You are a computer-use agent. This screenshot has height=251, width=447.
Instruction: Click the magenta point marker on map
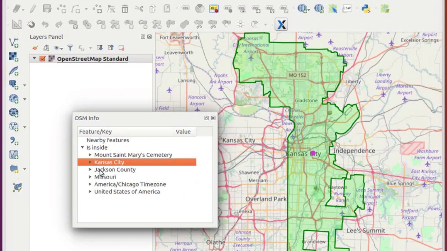tap(313, 153)
